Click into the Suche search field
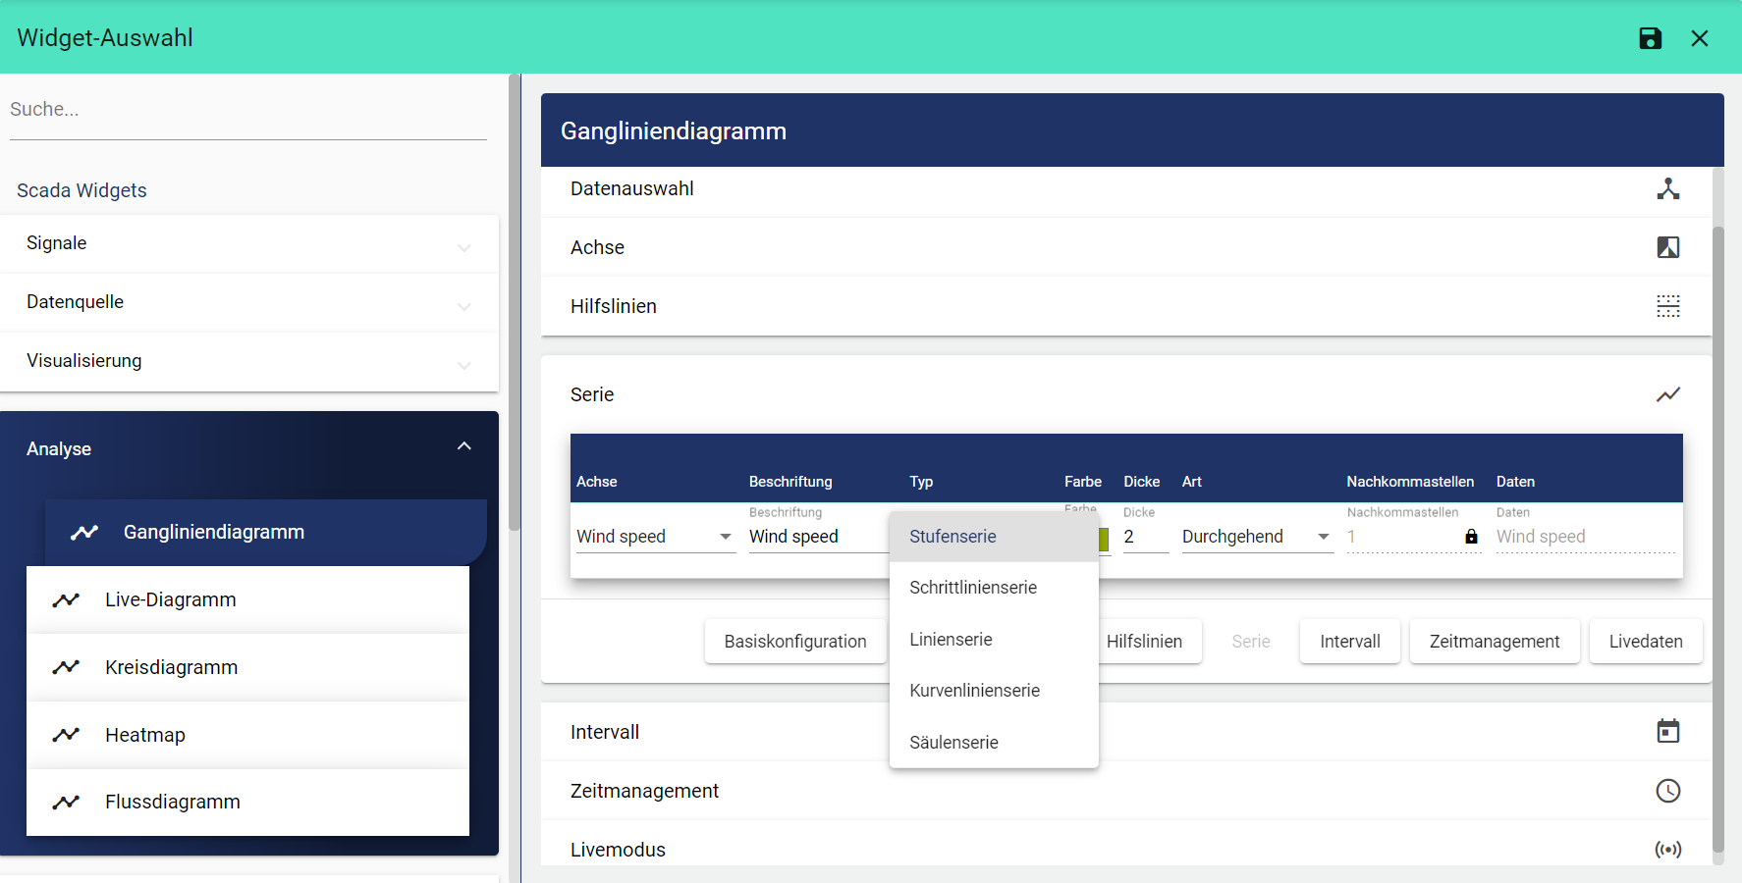The width and height of the screenshot is (1742, 883). point(247,110)
